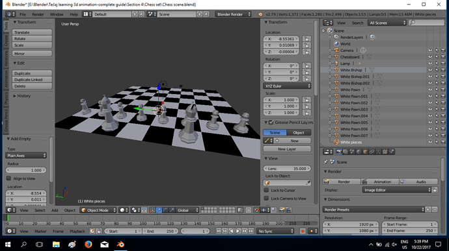Click the Lens value field
Image resolution: width=449 pixels, height=251 pixels.
287,169
